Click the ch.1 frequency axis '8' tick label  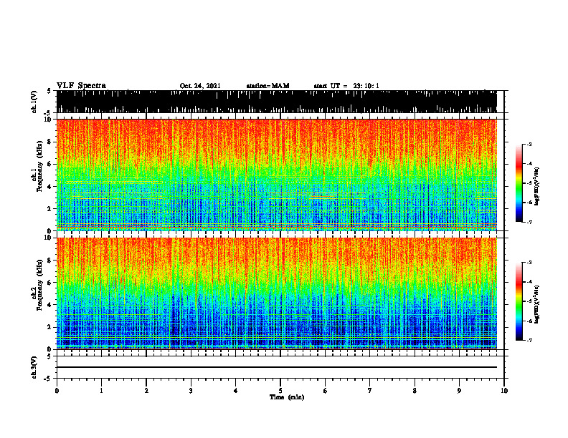[49, 142]
